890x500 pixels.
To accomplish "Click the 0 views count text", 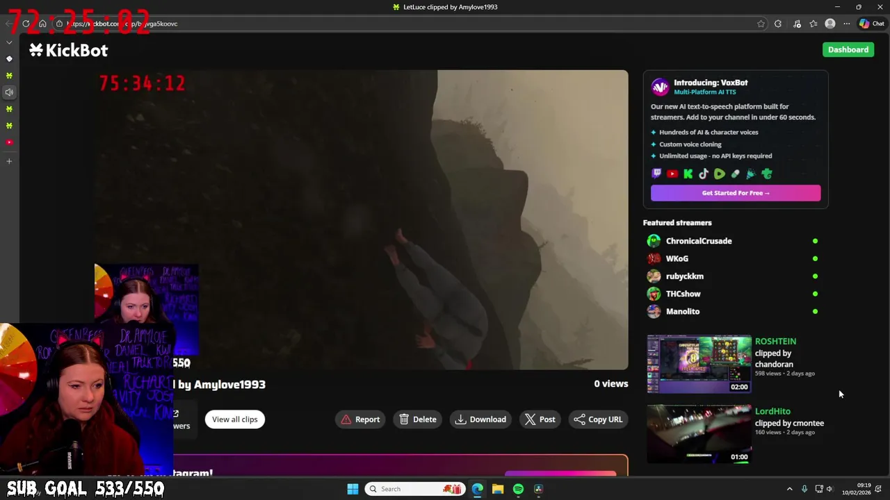I will 610,383.
